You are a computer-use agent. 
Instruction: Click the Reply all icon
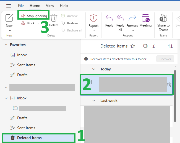[x=120, y=18]
